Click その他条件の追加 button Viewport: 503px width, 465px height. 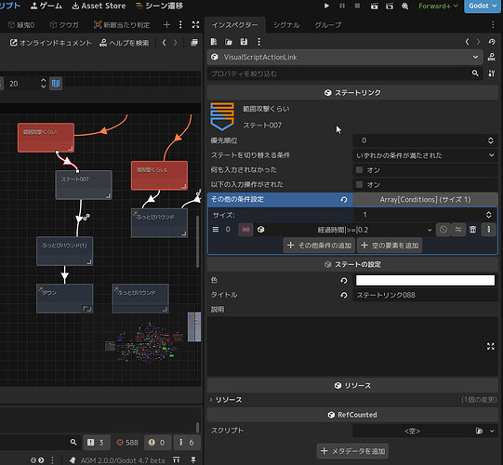[x=319, y=246]
